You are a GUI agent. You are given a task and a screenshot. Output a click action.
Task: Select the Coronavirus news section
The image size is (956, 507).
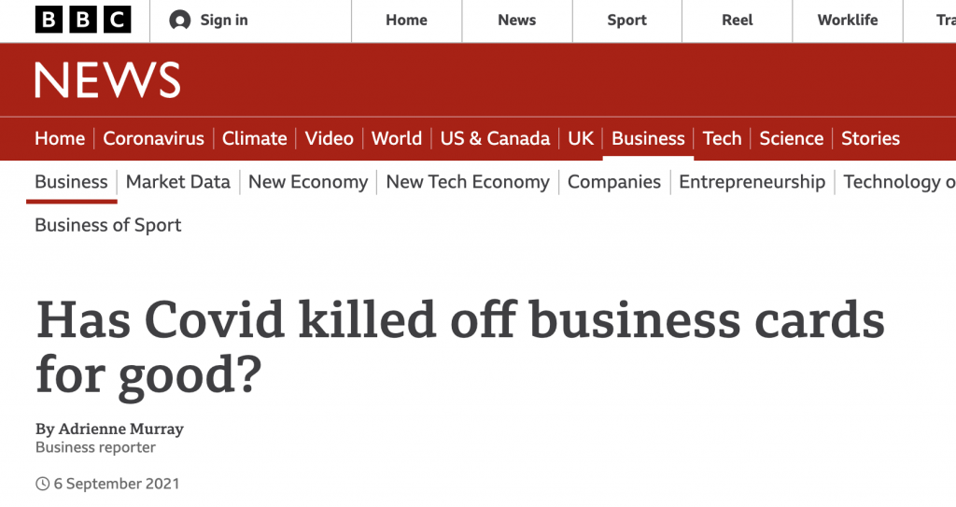pyautogui.click(x=154, y=138)
